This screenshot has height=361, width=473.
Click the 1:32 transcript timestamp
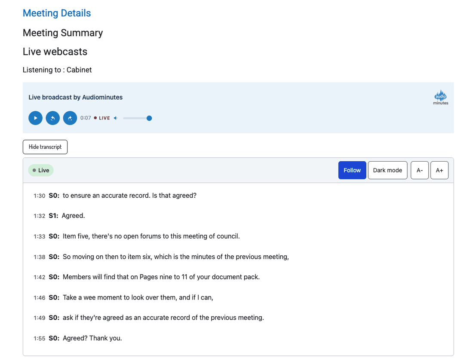(39, 216)
